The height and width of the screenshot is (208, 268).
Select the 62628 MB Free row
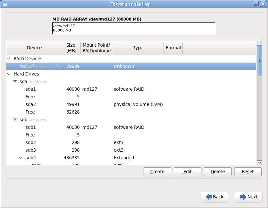[x=131, y=112]
